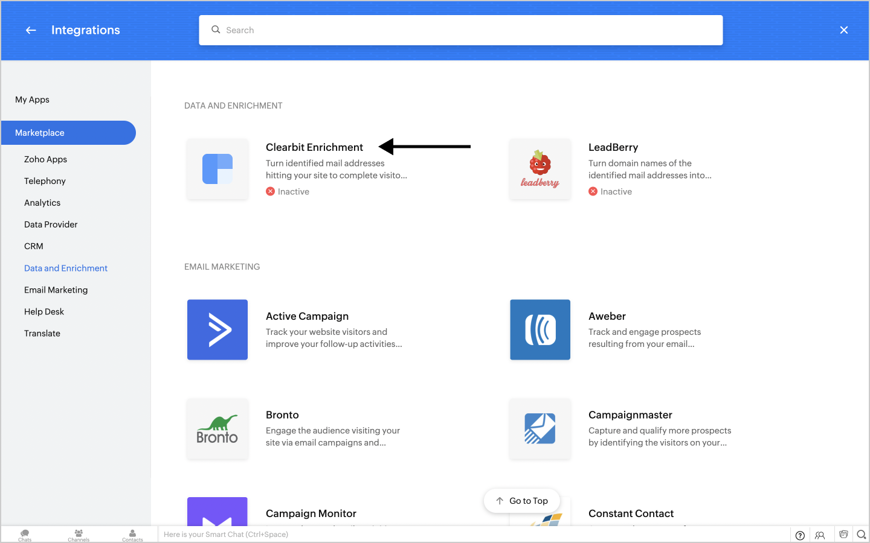Open the Aweber logo tile
Screen dimensions: 870x543
click(540, 330)
